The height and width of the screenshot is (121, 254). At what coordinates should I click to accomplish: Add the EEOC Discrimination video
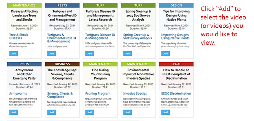point(166,112)
